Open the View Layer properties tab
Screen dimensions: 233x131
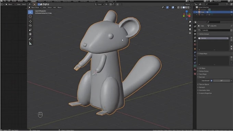pos(195,38)
